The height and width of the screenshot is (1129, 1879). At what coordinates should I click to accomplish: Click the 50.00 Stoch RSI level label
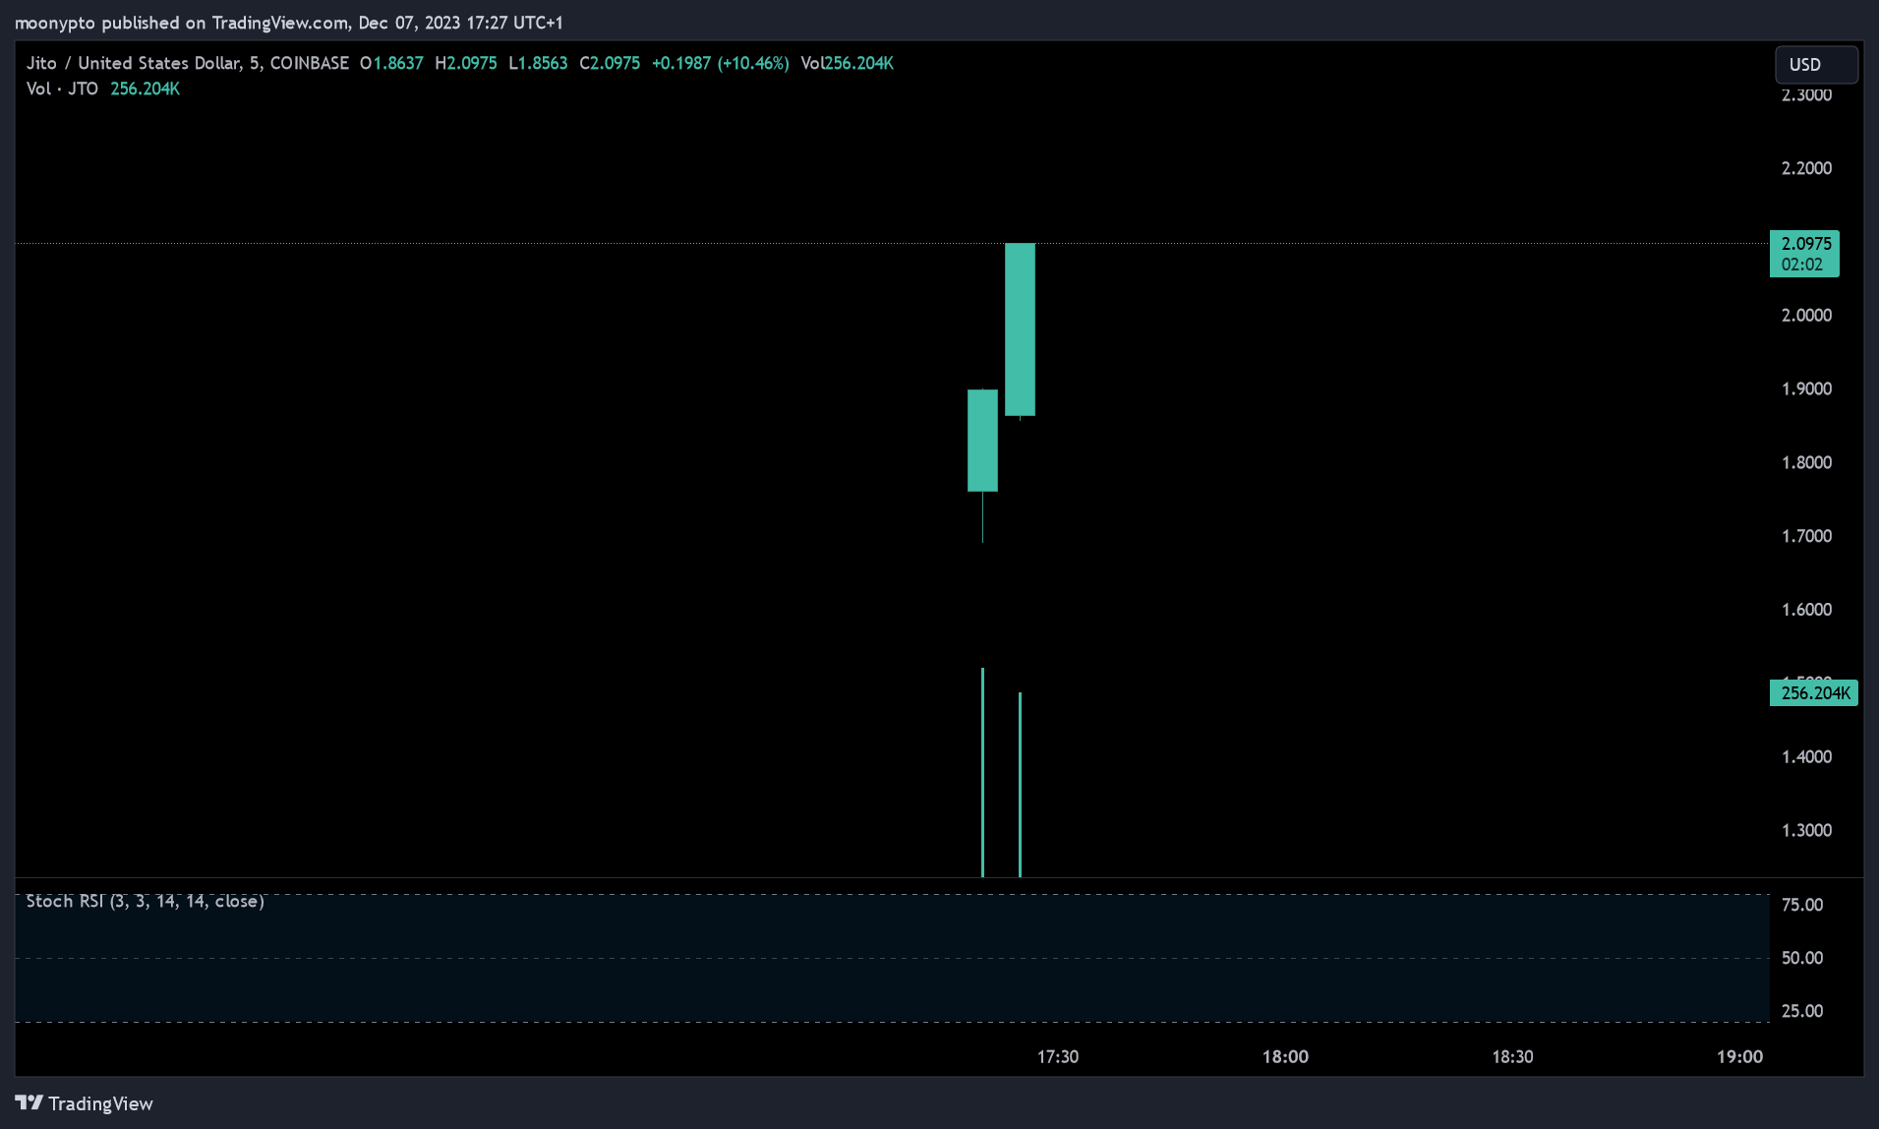[x=1802, y=958]
